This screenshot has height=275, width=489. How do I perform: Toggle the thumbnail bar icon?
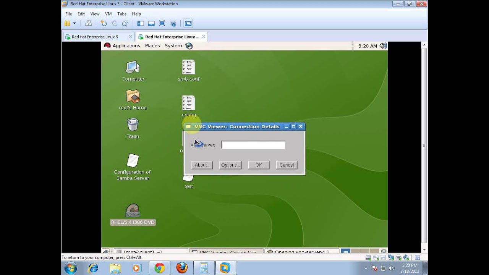(151, 23)
